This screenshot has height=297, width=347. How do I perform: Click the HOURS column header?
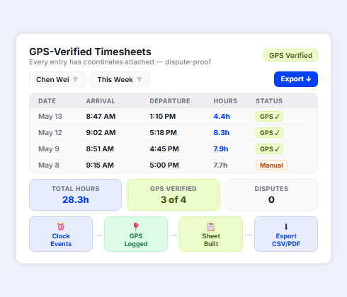[225, 101]
